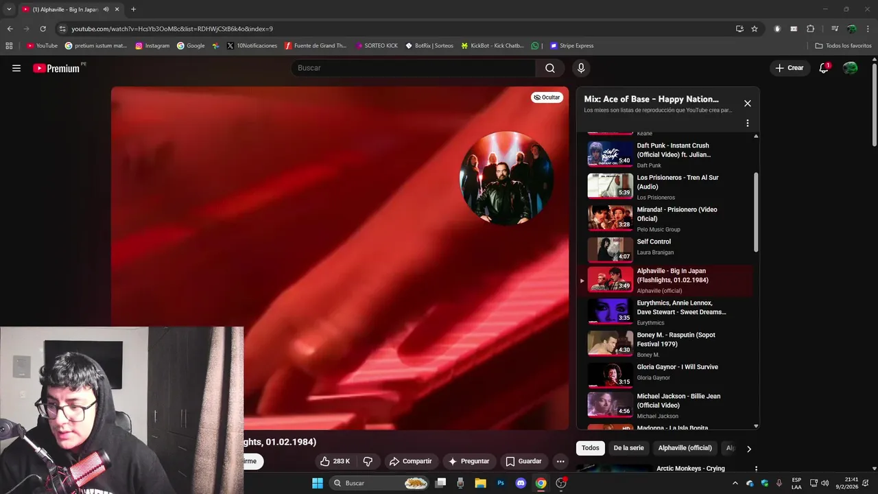Select the Alphaville (official) chip
The height and width of the screenshot is (494, 878).
(685, 448)
